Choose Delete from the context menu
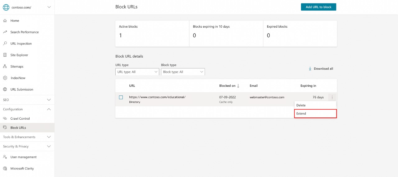The height and width of the screenshot is (177, 398). point(315,105)
